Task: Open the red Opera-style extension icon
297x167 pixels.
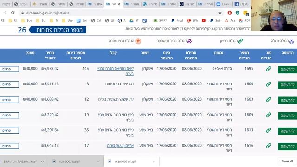Action: (x=230, y=13)
